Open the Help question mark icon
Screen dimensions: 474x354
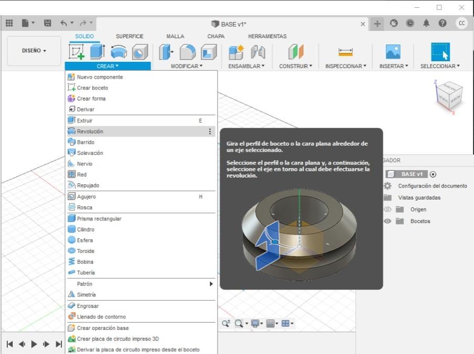[443, 23]
